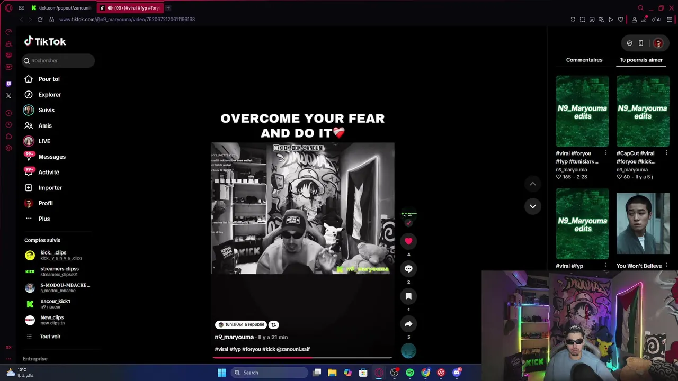Click the browser address bar URL

pyautogui.click(x=127, y=20)
